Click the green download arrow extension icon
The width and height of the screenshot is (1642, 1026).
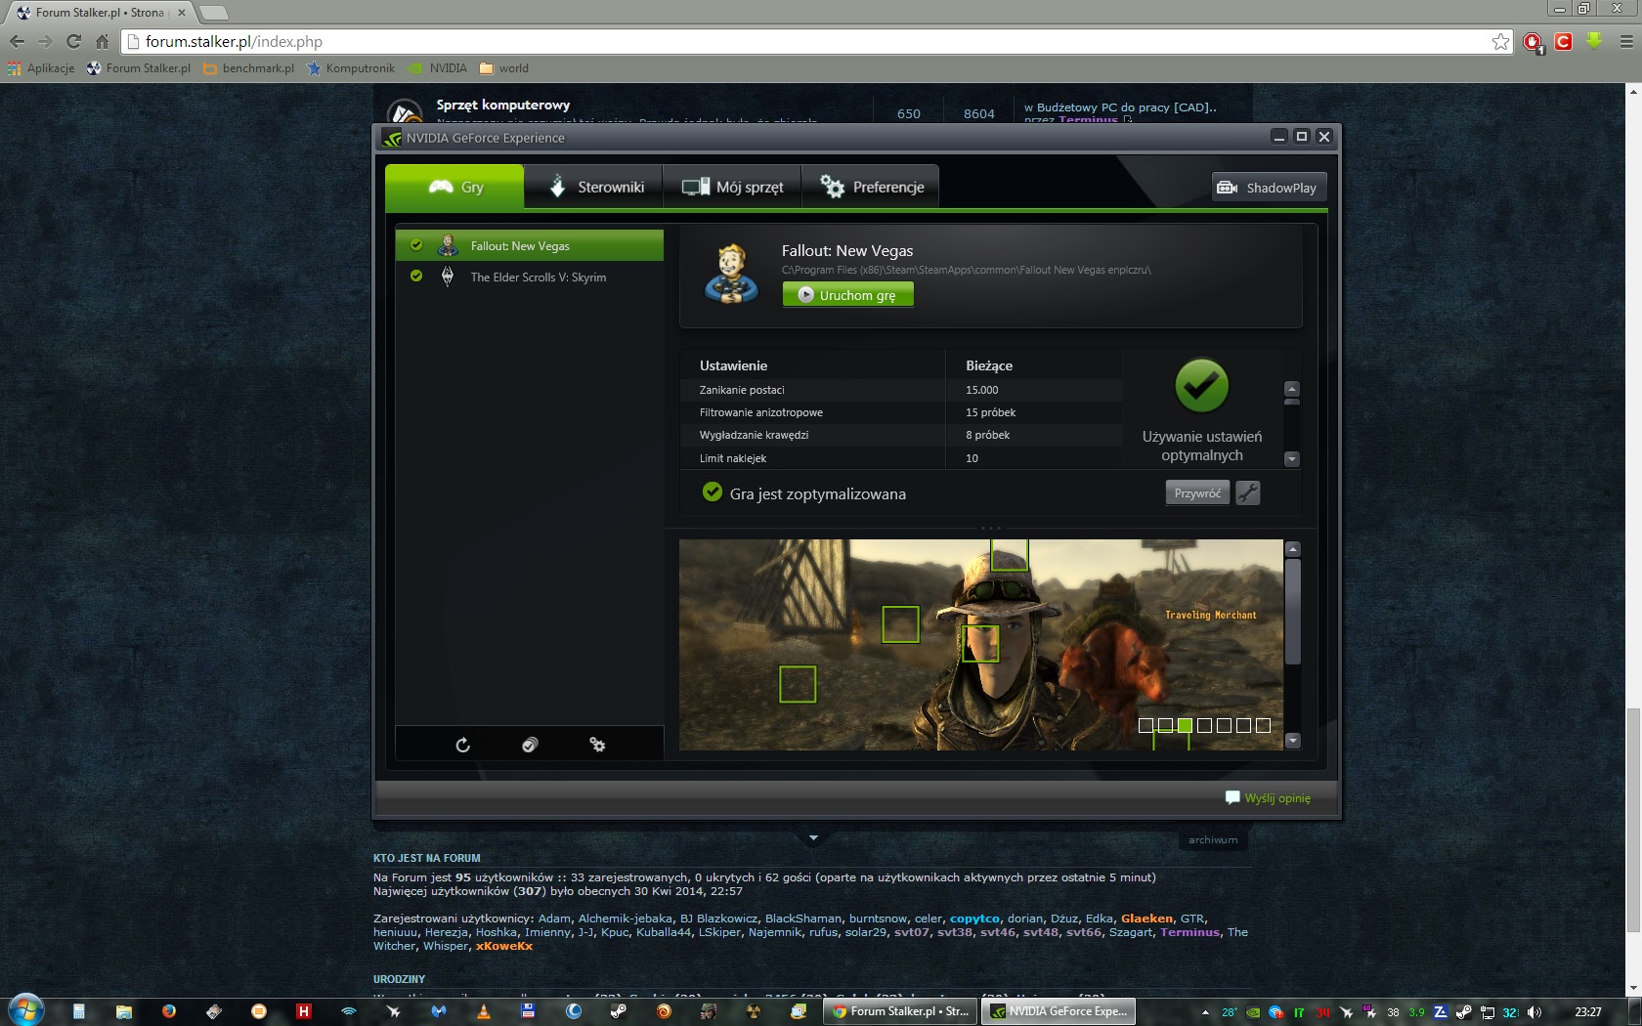(x=1594, y=41)
